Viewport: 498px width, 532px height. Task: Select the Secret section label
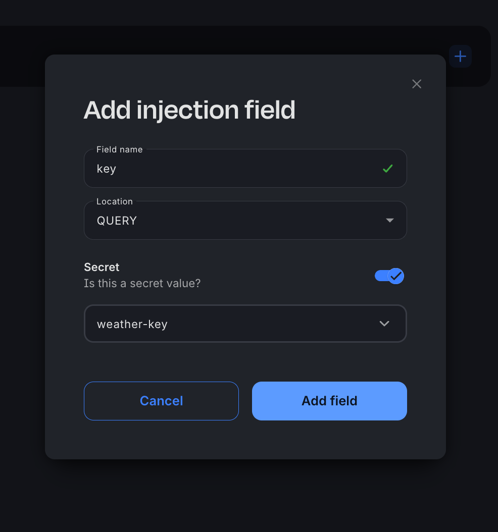101,267
